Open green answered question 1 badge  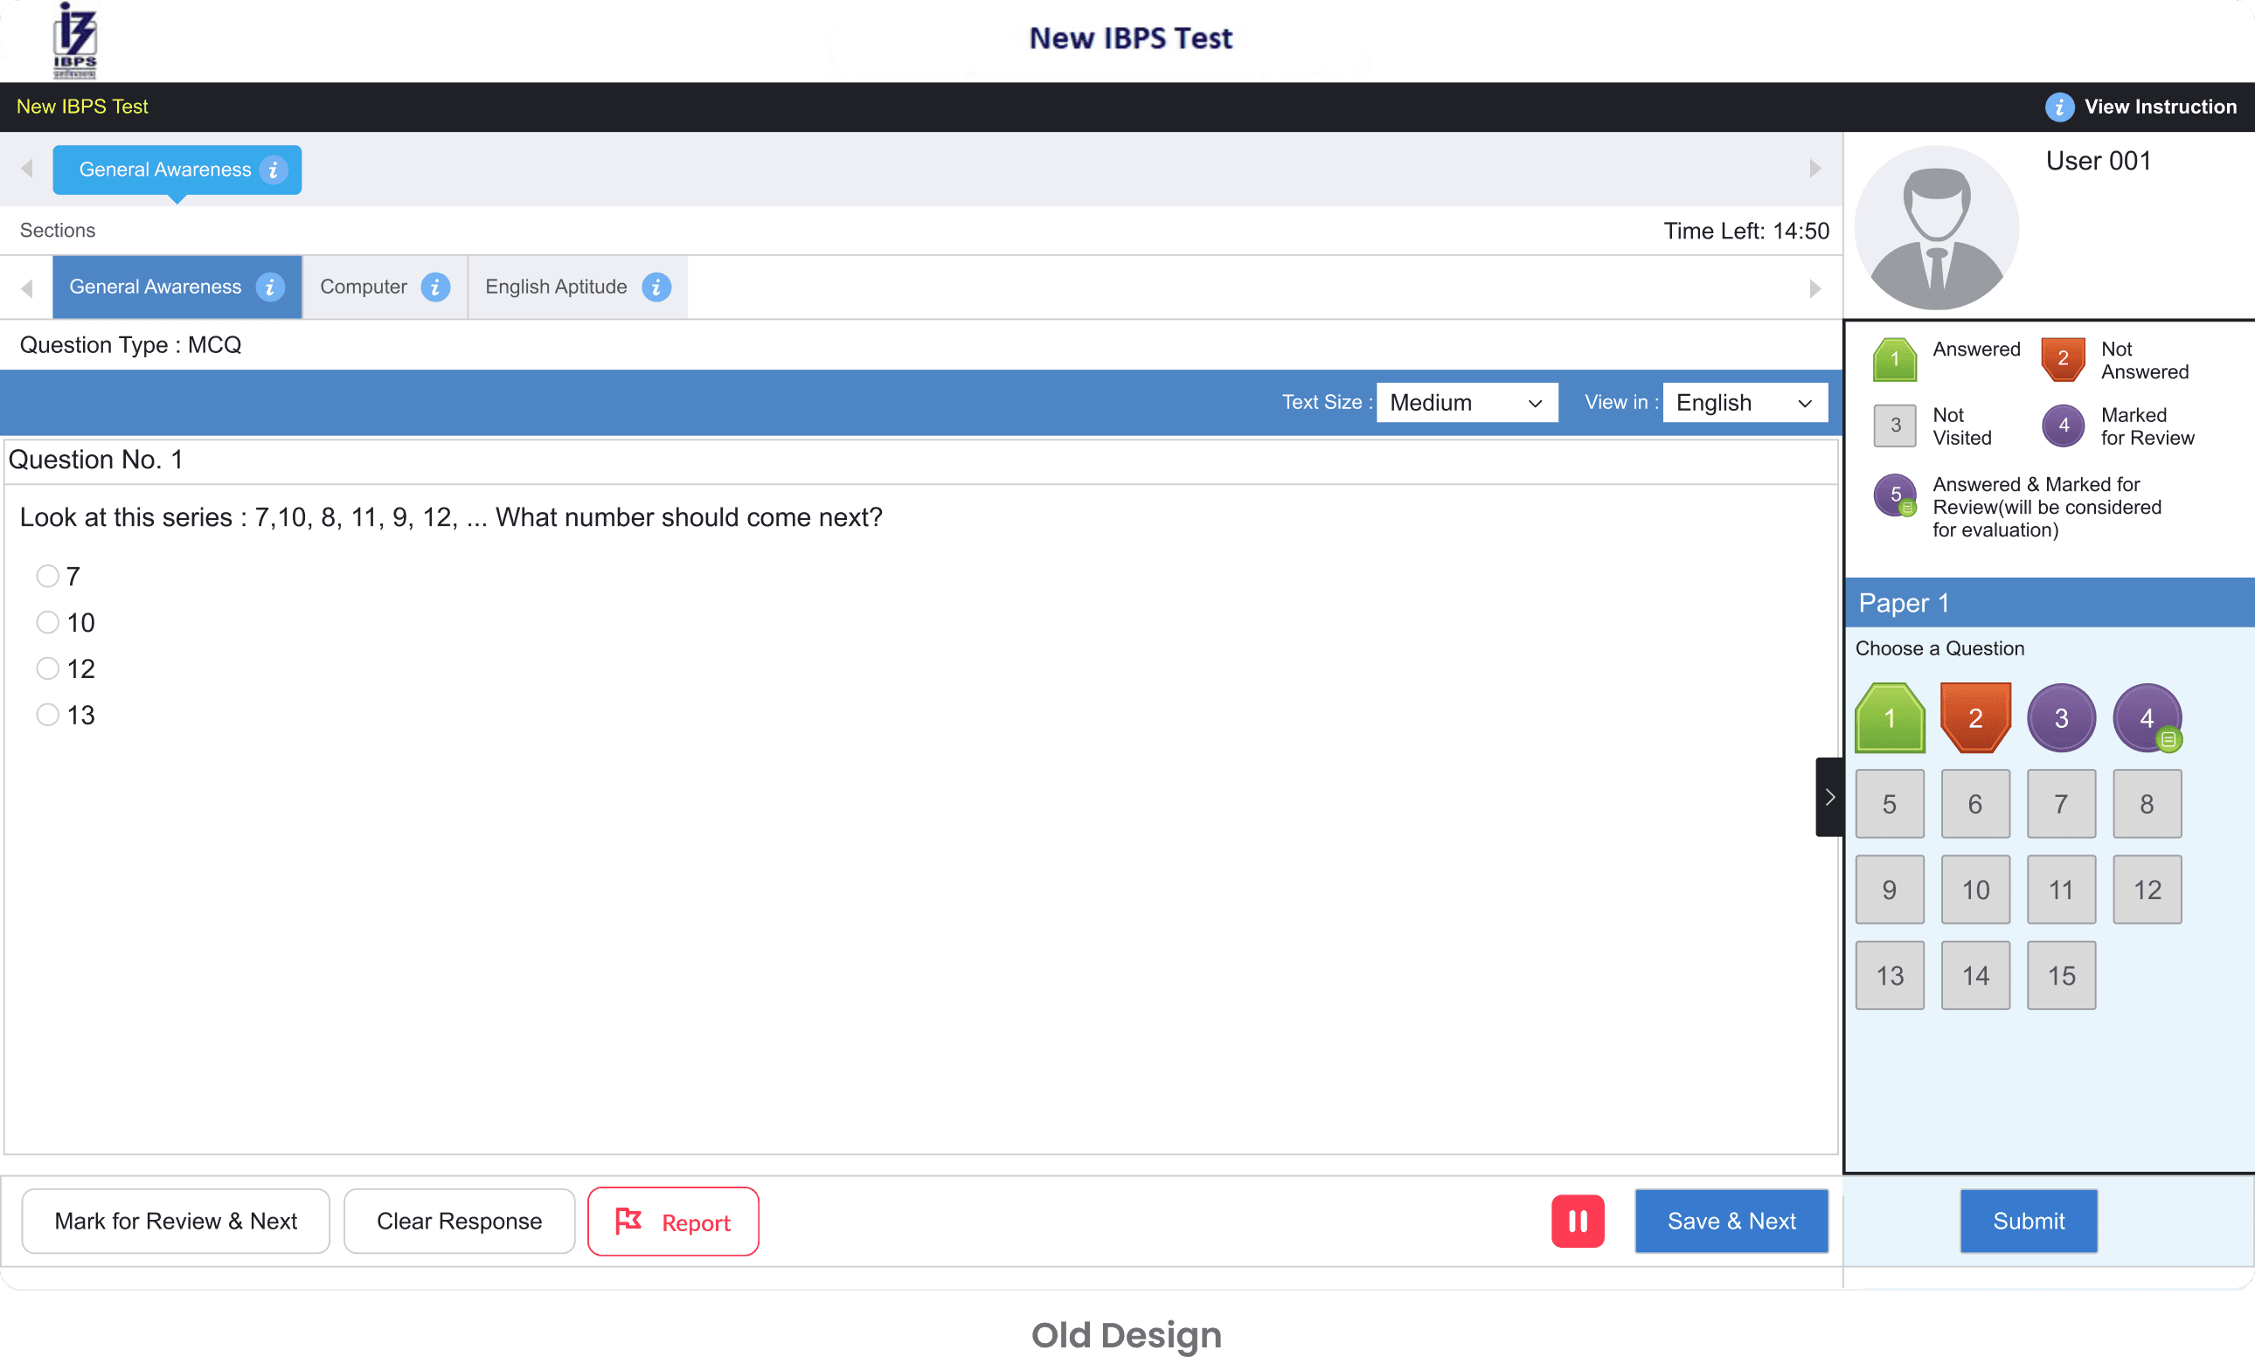(x=1890, y=717)
